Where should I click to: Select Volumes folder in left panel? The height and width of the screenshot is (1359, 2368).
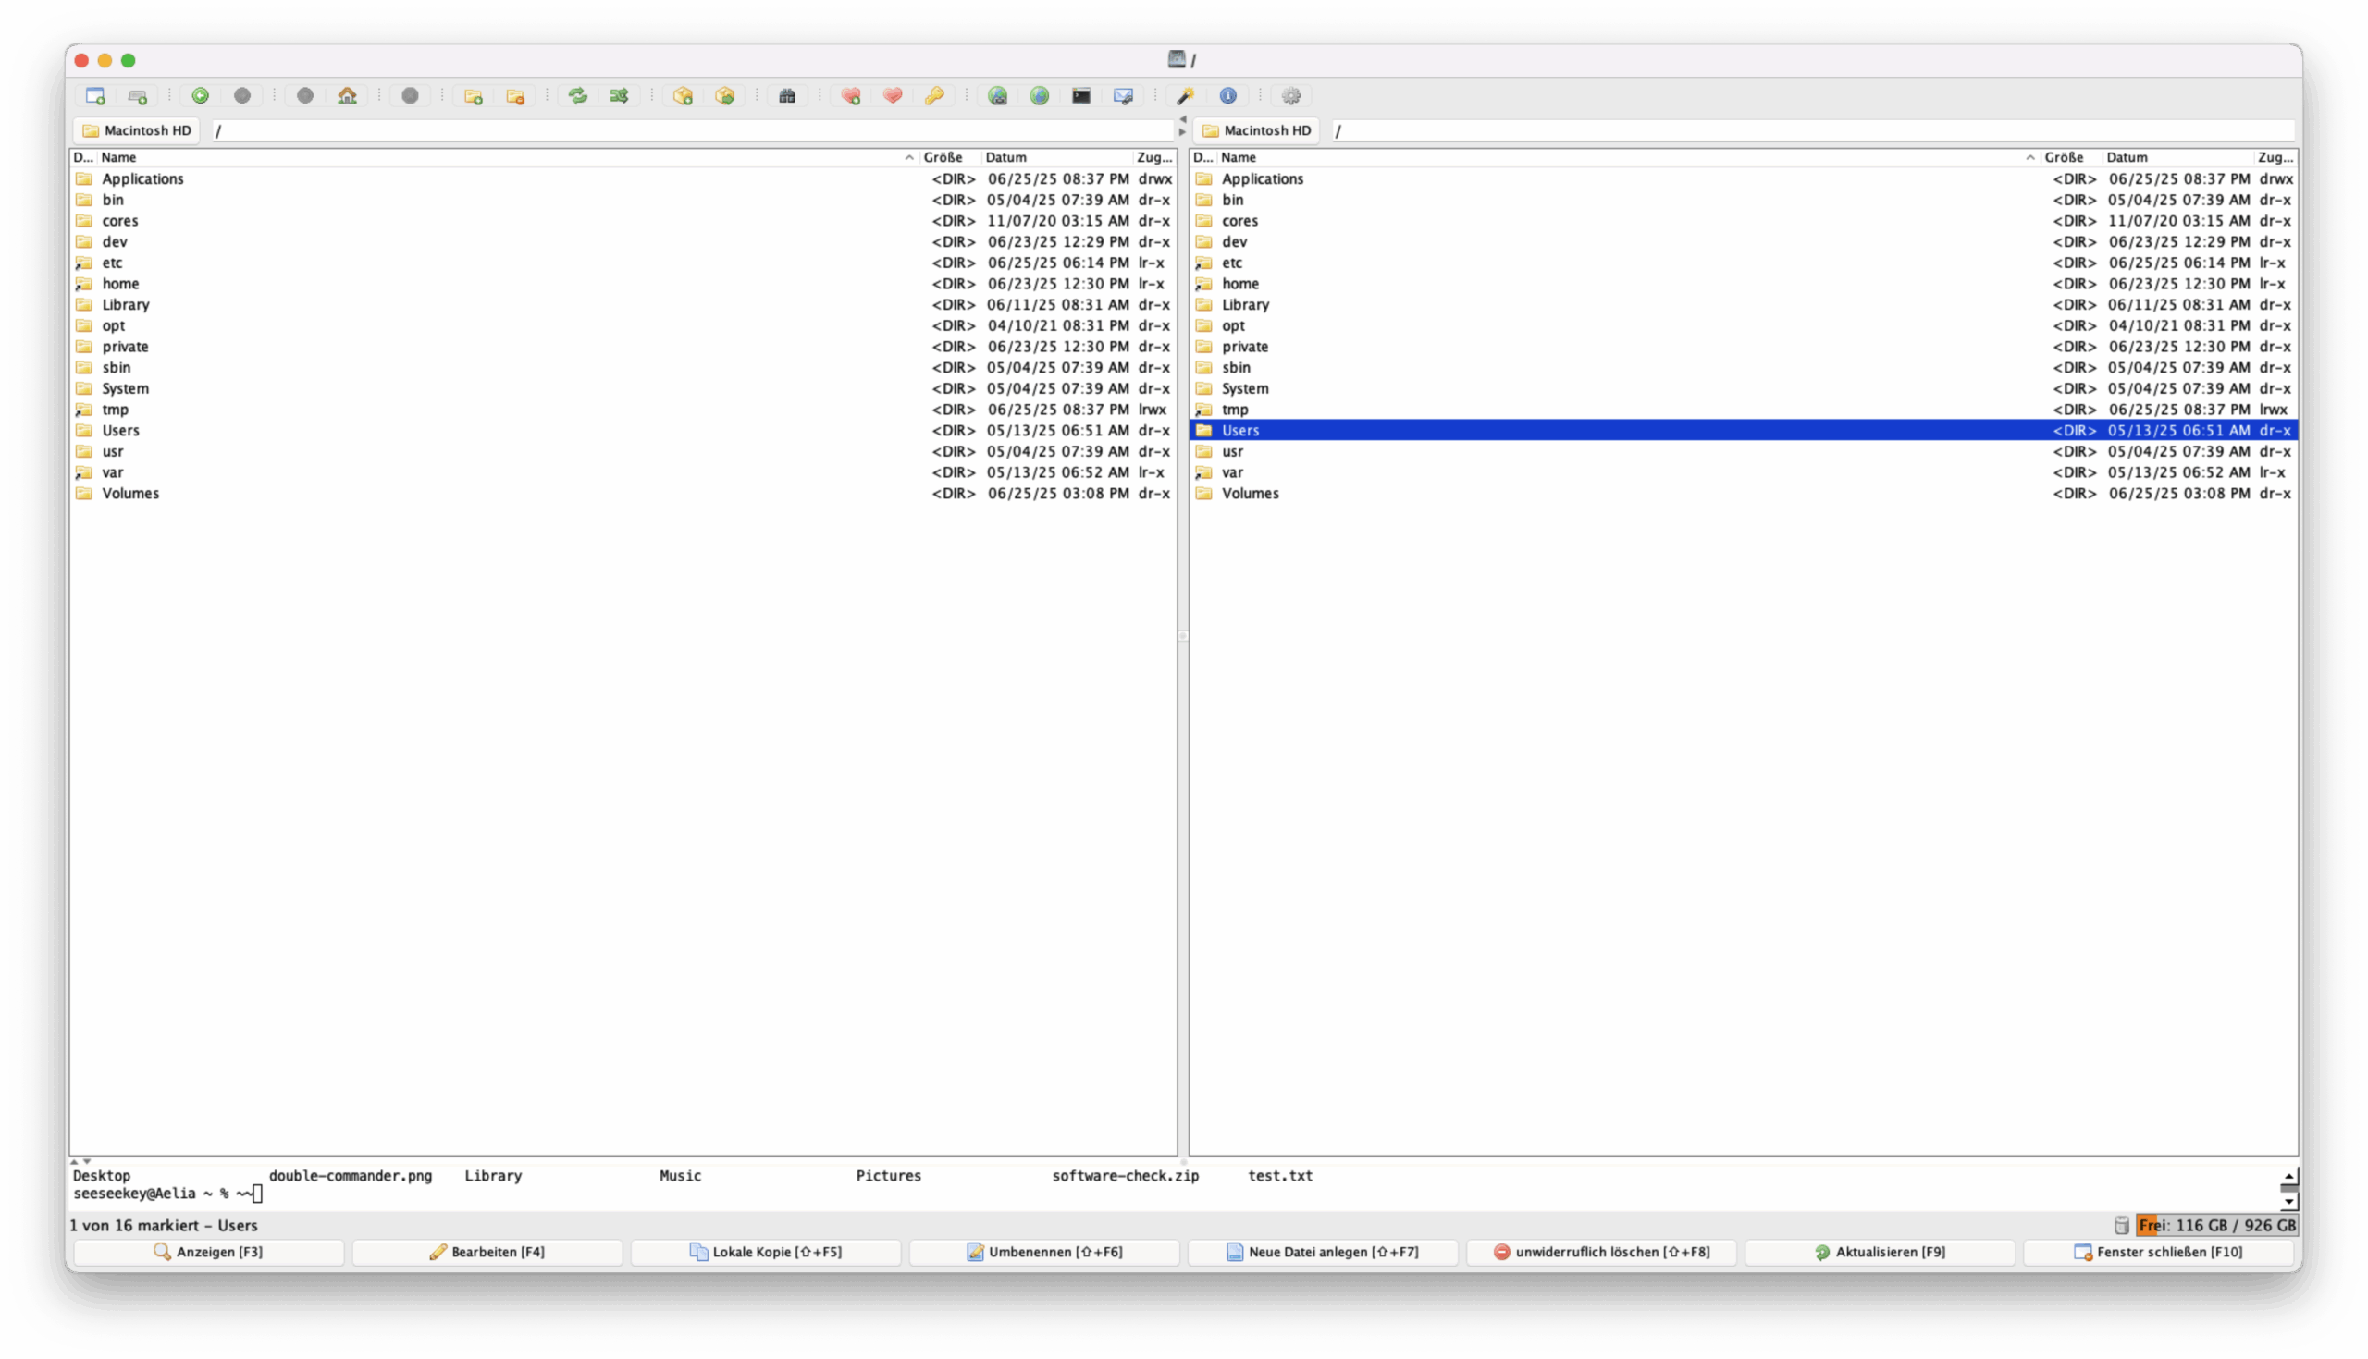(x=130, y=493)
